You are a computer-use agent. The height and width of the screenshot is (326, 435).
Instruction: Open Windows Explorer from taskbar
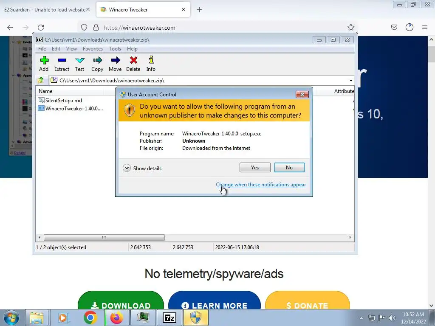(x=37, y=318)
